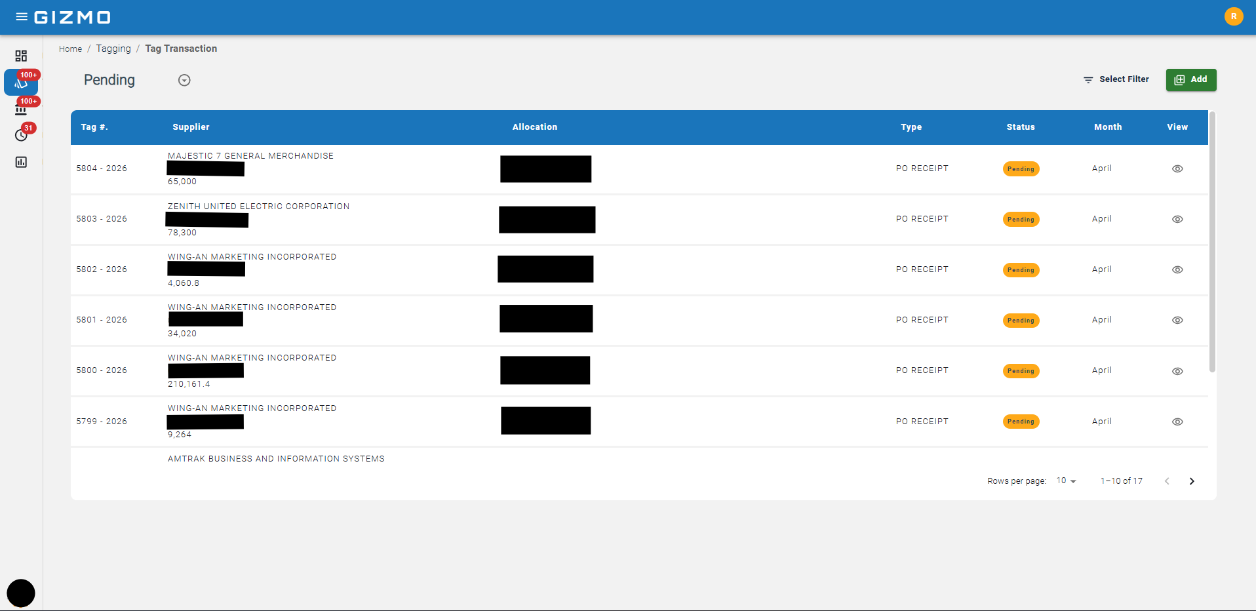1256x611 pixels.
Task: Click supplier AMTRAK BUSINESS AND INFORMATION SYSTEMS
Action: pyautogui.click(x=276, y=459)
